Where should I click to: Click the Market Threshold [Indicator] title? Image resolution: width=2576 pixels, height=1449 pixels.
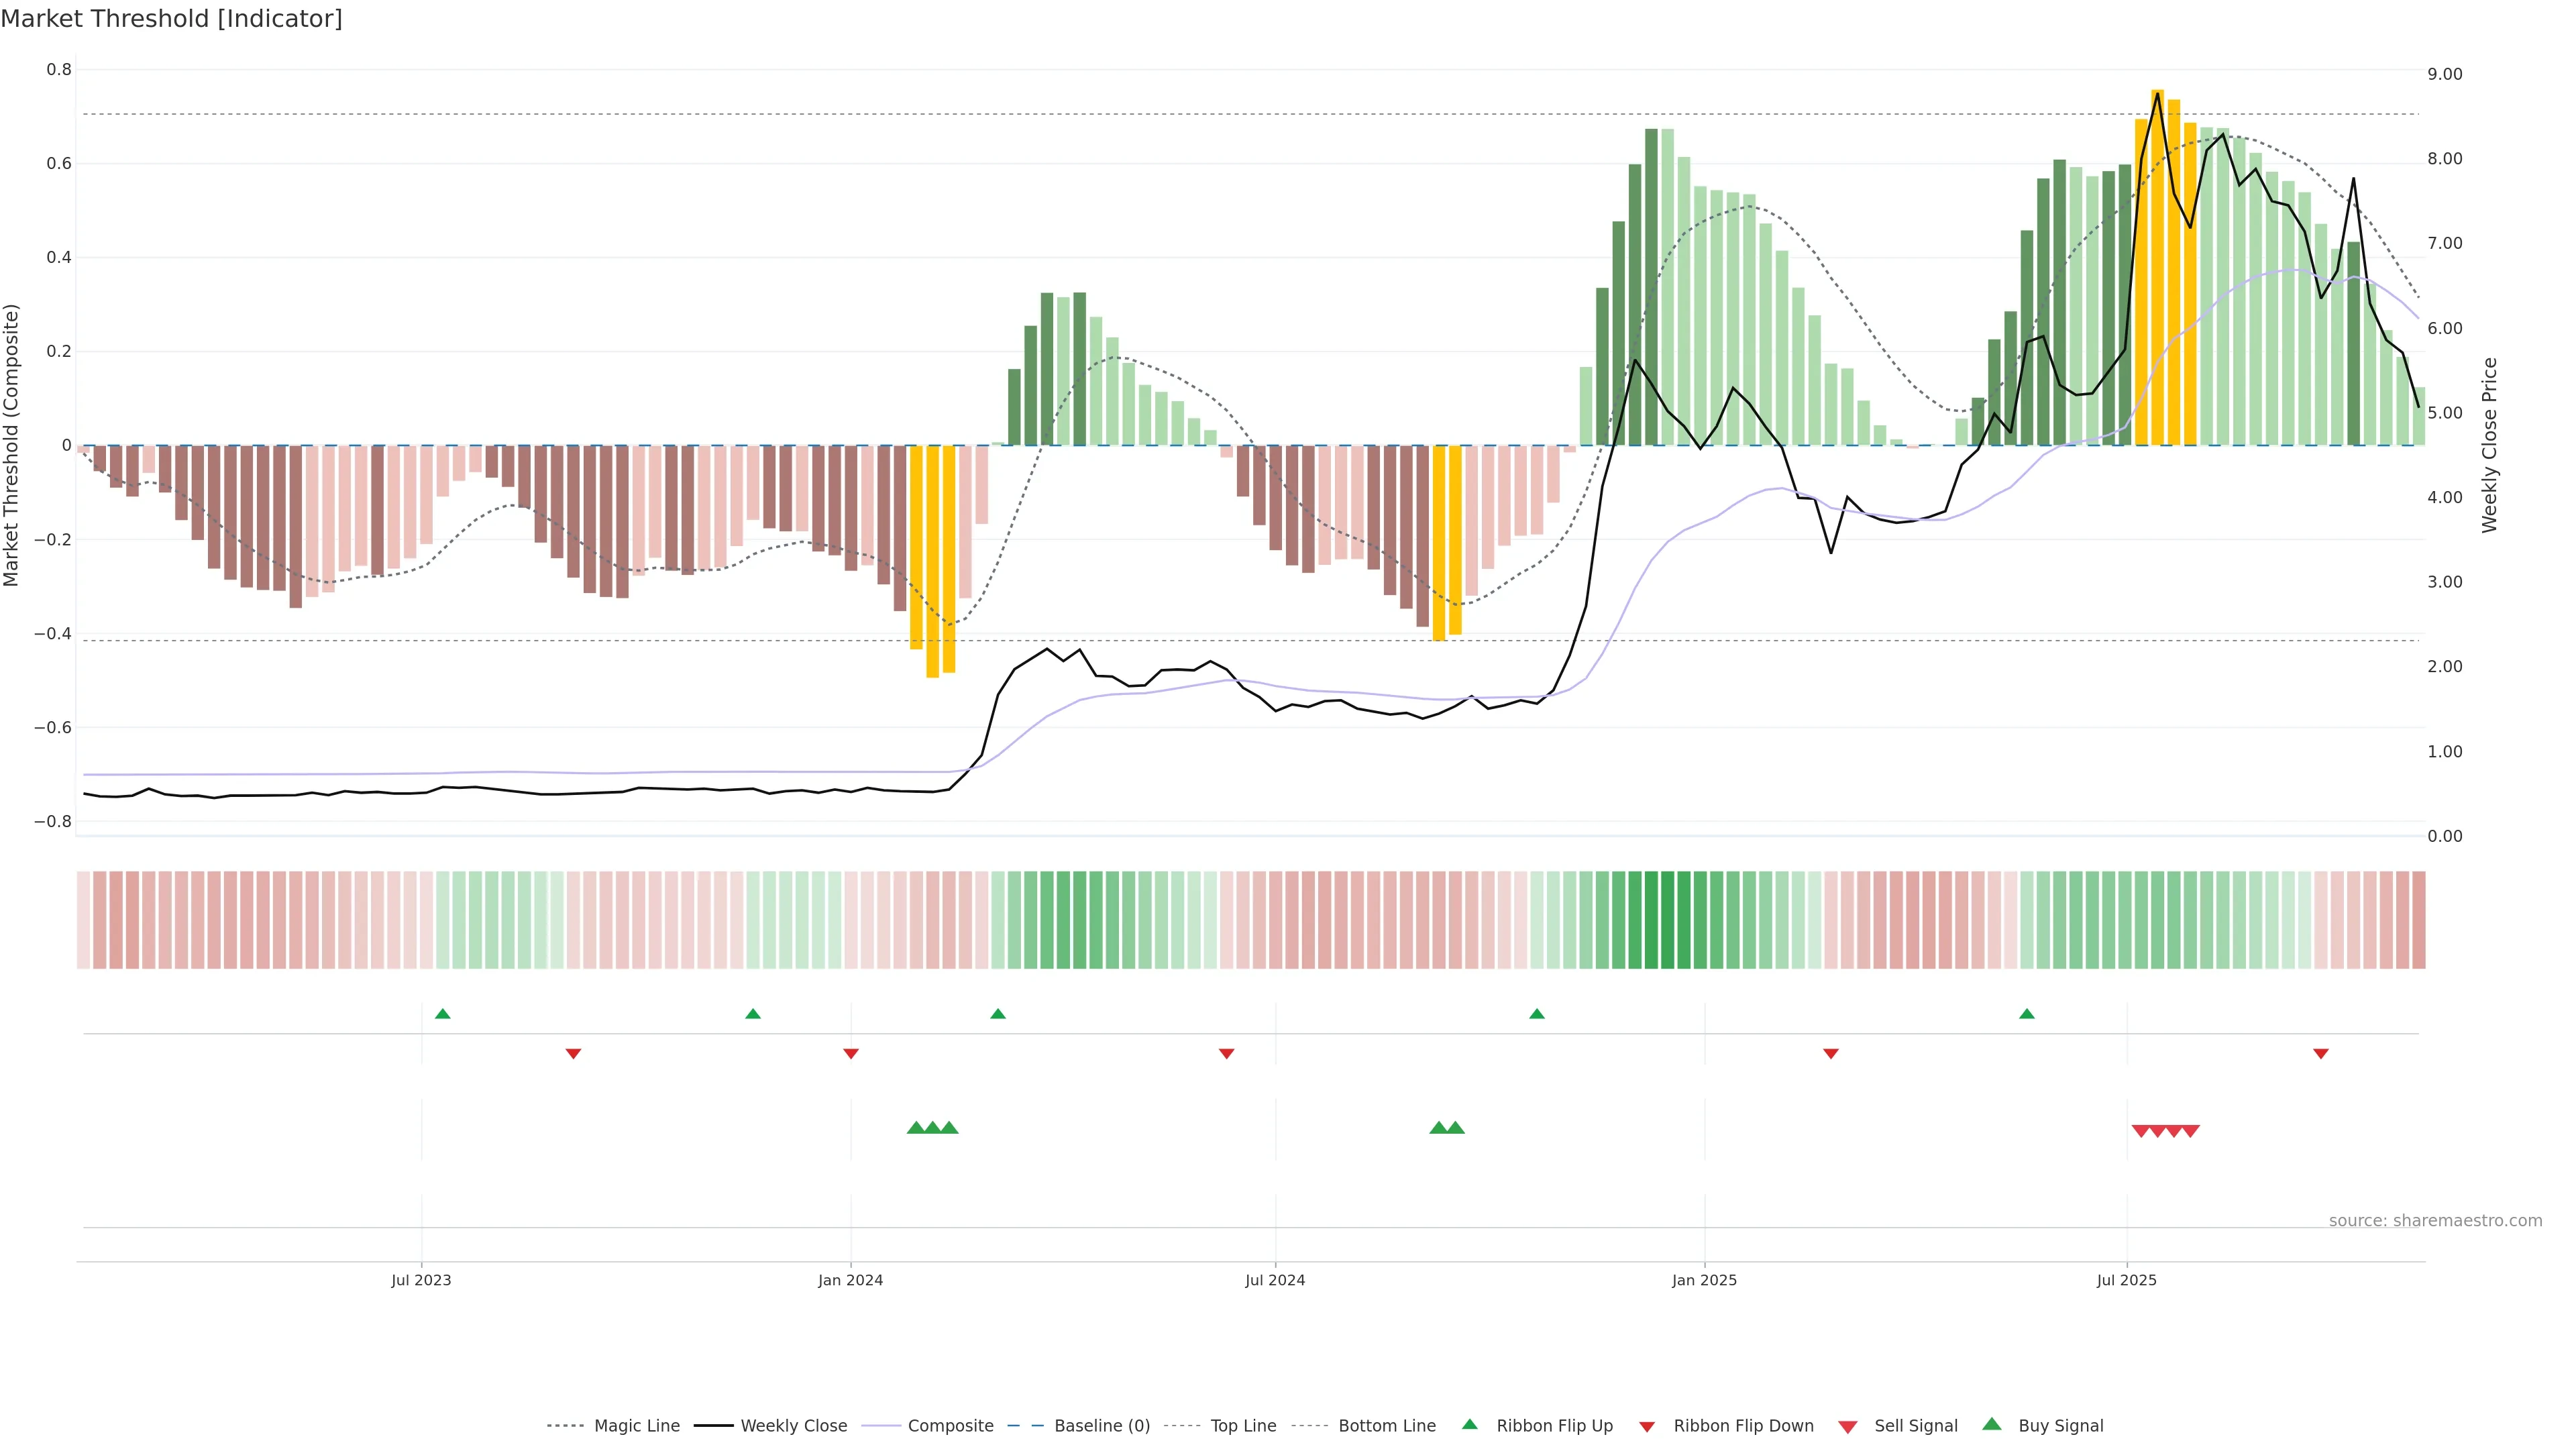click(x=171, y=19)
